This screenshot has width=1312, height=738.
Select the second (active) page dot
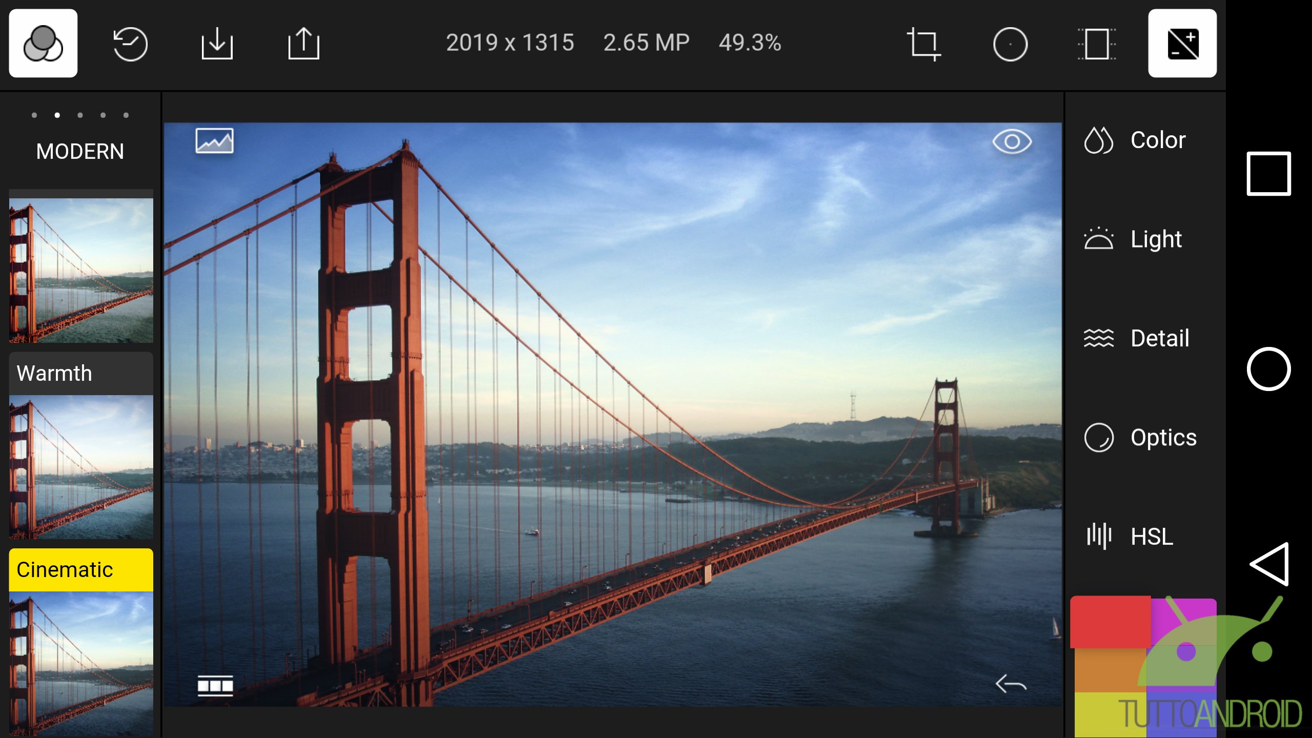point(57,115)
